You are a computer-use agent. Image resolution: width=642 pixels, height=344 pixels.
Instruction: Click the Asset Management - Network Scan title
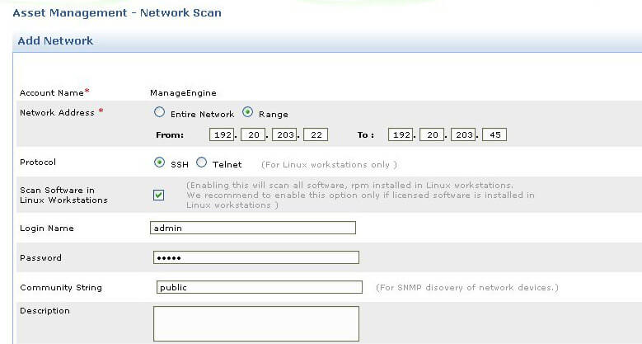pyautogui.click(x=116, y=13)
